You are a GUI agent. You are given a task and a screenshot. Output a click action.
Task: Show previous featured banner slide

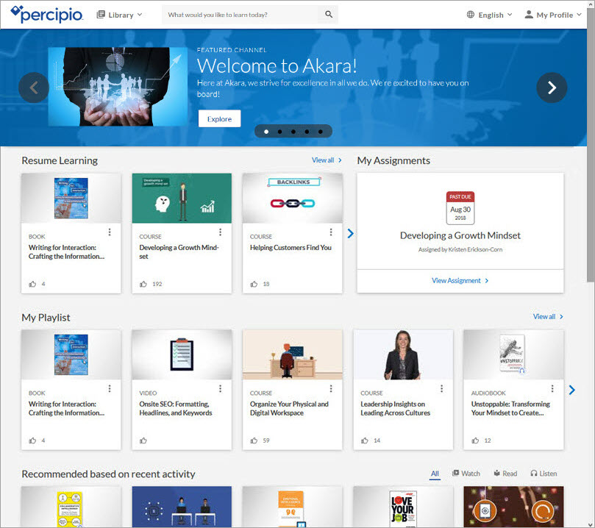pyautogui.click(x=34, y=88)
